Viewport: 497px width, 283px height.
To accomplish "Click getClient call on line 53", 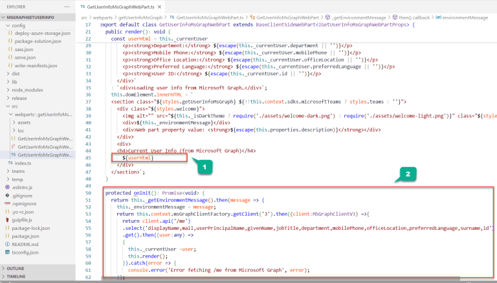I will coord(246,214).
